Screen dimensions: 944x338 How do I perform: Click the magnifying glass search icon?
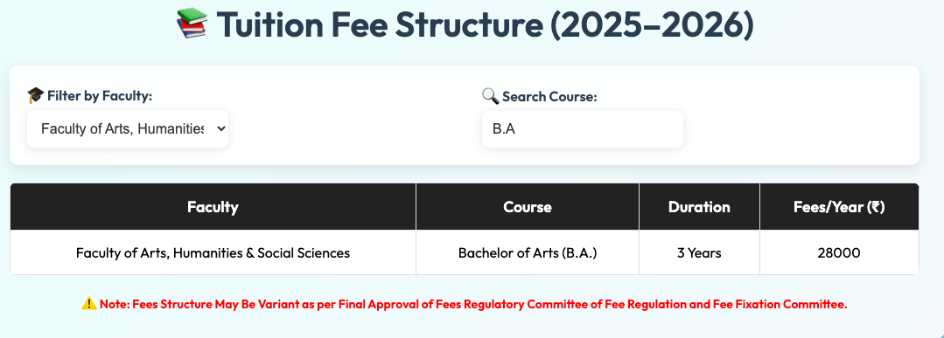(491, 95)
